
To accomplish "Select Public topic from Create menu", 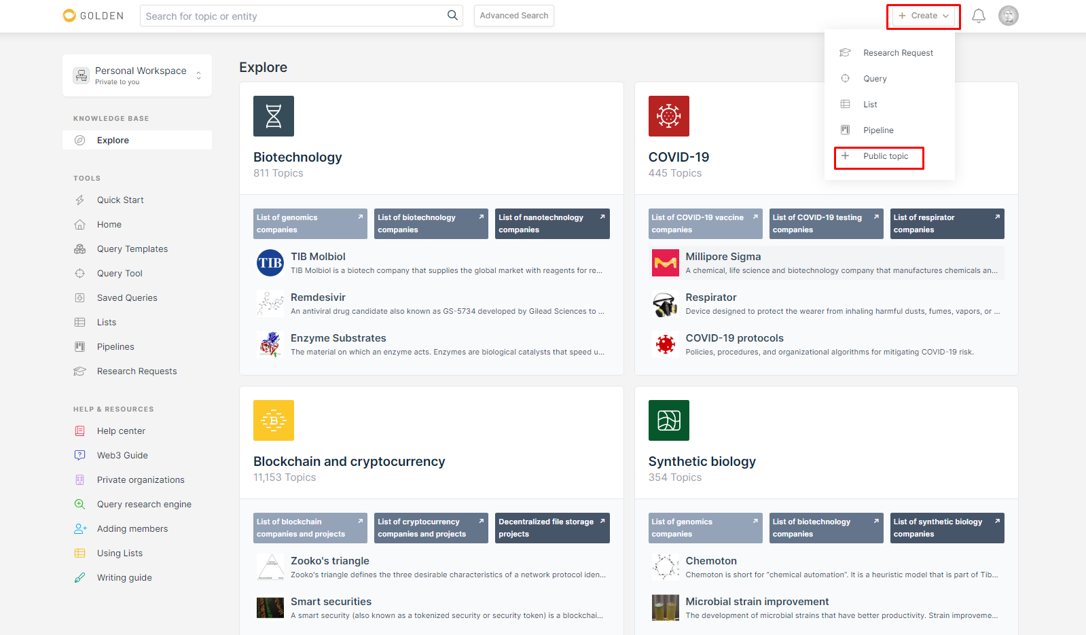I will tap(885, 156).
